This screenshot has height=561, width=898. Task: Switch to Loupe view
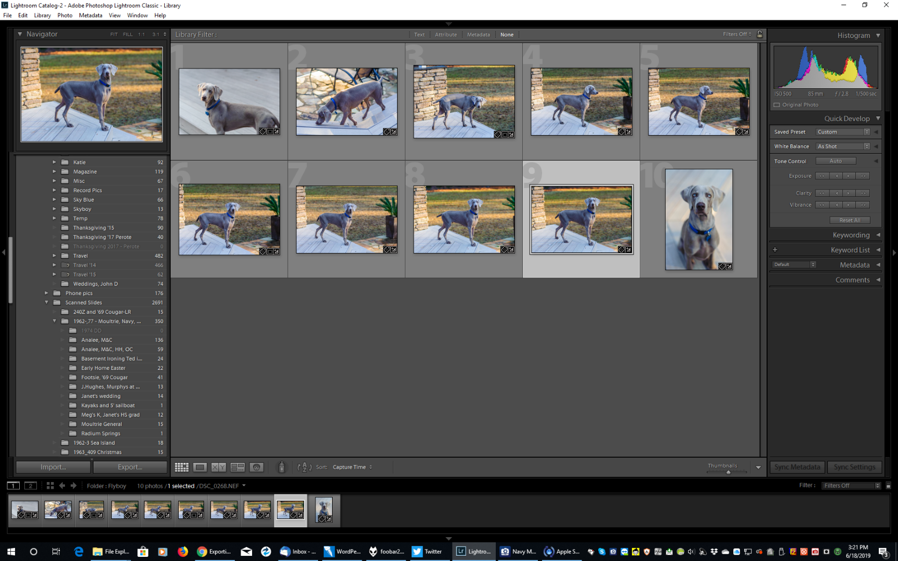pos(200,467)
